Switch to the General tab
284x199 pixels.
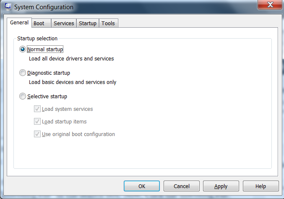coord(19,23)
